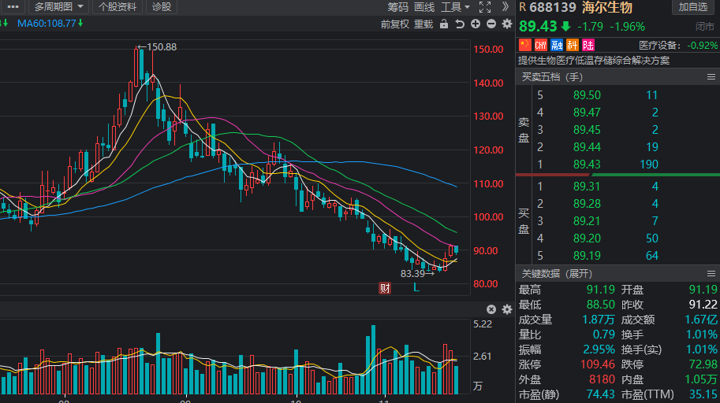
Task: Close the volume indicator sub-panel
Action: click(x=491, y=309)
